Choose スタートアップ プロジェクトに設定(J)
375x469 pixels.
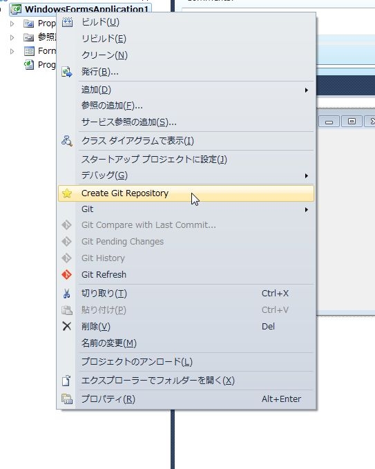186,159
